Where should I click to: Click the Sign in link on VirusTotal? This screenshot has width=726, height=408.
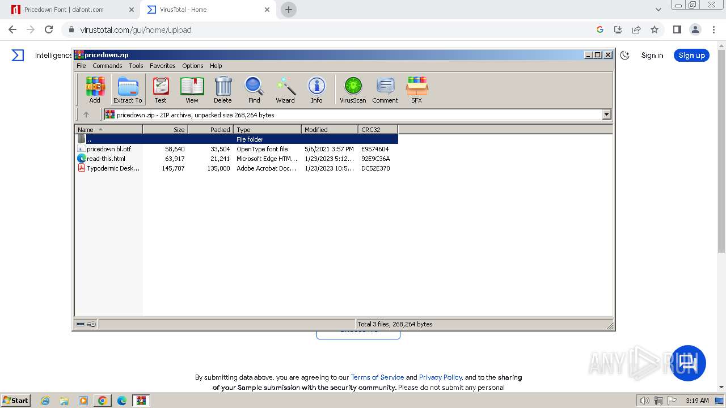652,55
